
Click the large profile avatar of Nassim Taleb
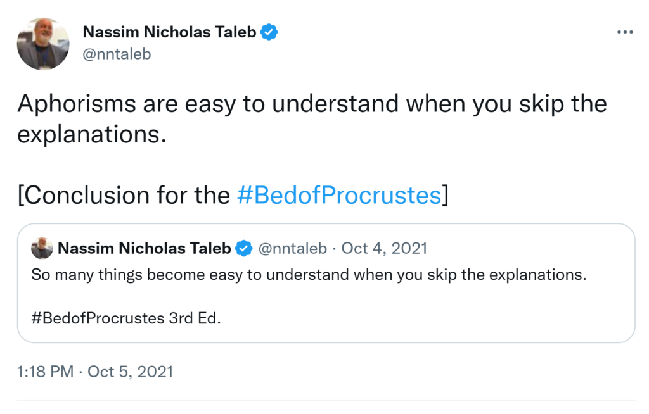click(x=43, y=44)
